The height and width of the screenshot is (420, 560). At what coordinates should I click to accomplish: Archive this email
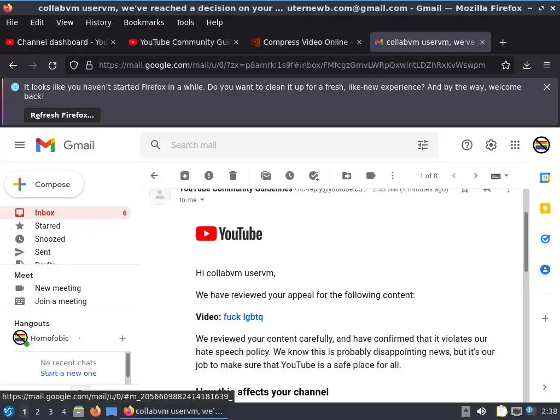pos(185,176)
